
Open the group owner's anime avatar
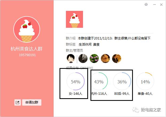[71, 58]
